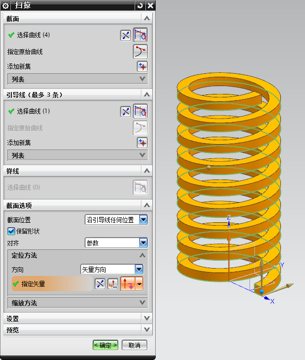305x360 pixels.
Task: Click the blue origin point on the spring
Action: 262,292
